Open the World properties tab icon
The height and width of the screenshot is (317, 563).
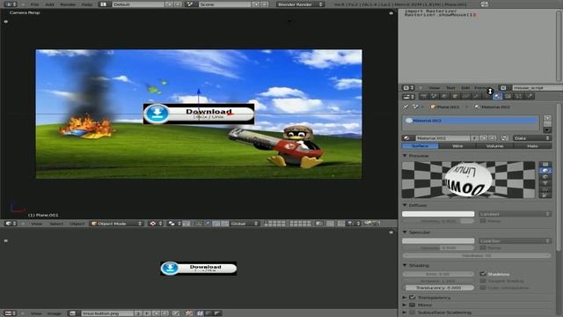[444, 96]
